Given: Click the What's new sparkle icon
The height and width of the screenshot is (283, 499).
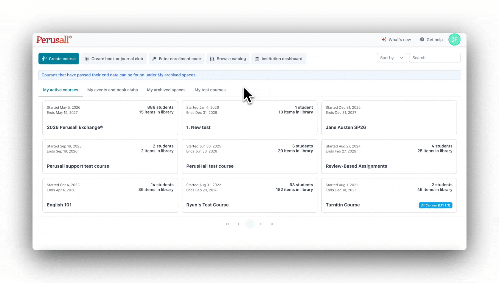Looking at the screenshot, I should [384, 40].
